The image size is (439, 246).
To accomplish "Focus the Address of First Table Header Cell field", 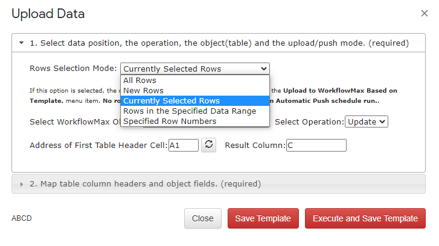I will coord(184,146).
